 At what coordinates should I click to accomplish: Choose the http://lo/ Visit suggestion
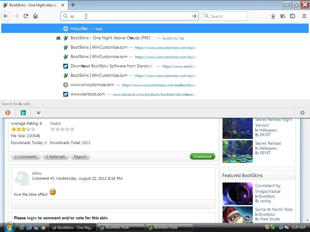(155, 28)
